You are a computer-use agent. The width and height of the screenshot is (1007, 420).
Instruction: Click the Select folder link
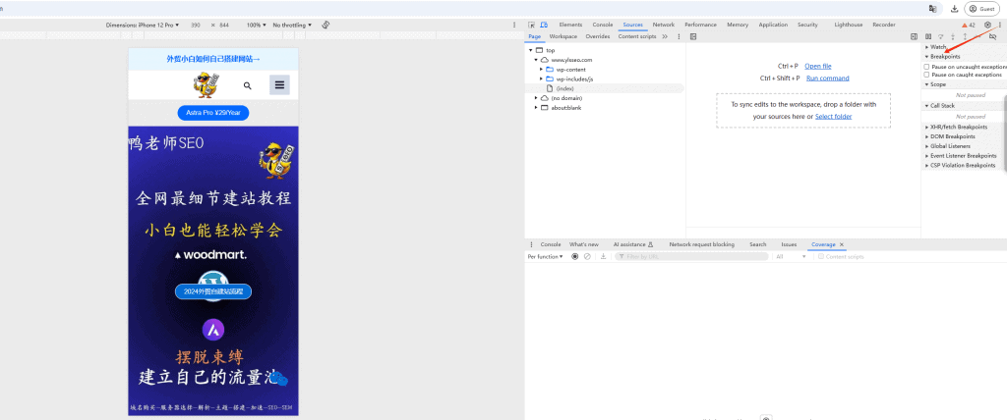pos(833,116)
